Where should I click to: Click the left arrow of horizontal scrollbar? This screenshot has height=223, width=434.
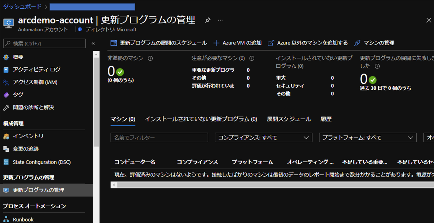click(114, 185)
